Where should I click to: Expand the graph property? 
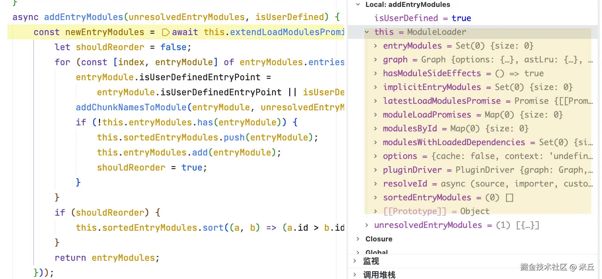tap(376, 60)
